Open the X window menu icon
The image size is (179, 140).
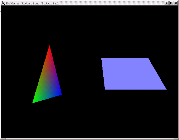pos(3,3)
